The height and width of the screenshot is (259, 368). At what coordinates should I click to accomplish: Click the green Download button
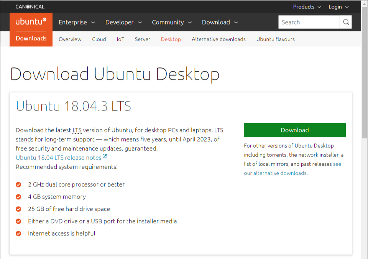pos(294,130)
